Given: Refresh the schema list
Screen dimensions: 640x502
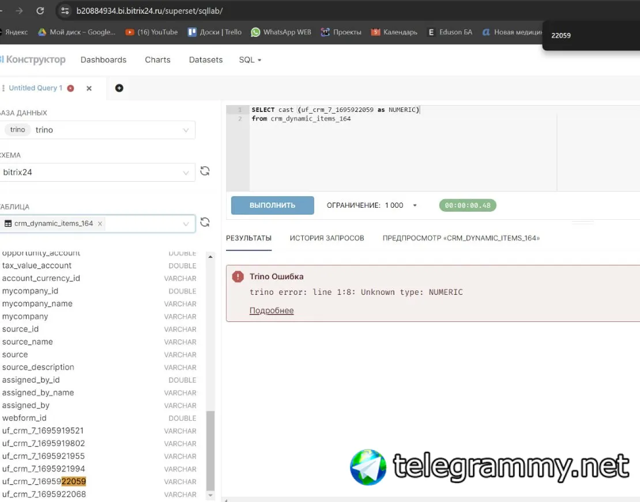Looking at the screenshot, I should click(205, 171).
